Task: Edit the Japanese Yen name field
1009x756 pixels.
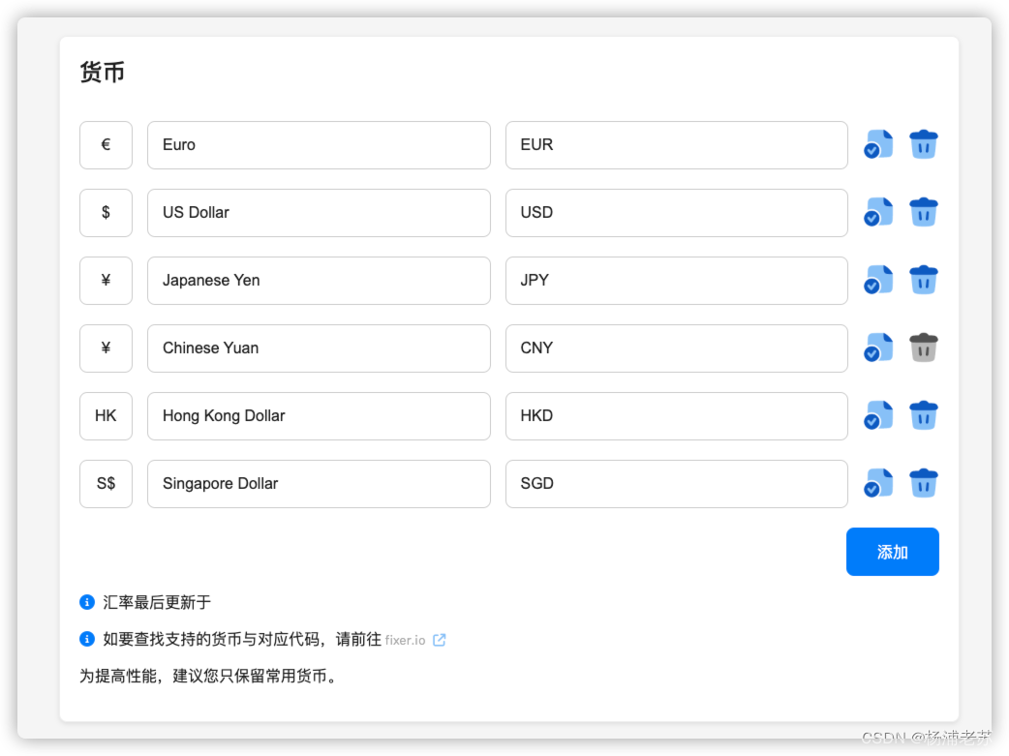Action: click(x=319, y=281)
